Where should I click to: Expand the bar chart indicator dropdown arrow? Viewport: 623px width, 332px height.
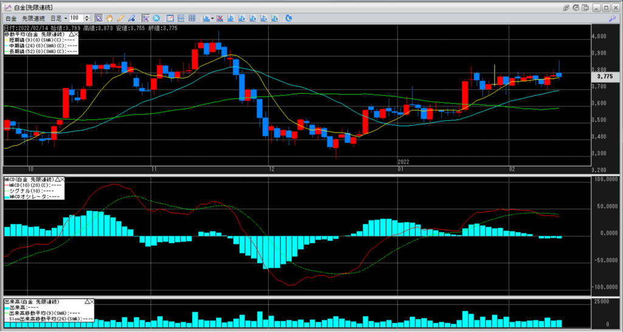[212, 18]
